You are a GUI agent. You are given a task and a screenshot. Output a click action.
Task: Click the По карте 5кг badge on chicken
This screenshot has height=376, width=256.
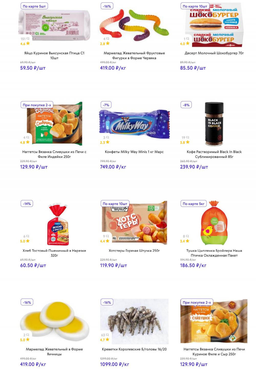point(194,204)
